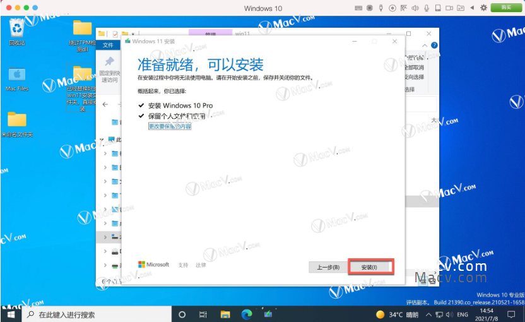Click the Explorer back navigation arrow
525x322 pixels.
pos(105,104)
